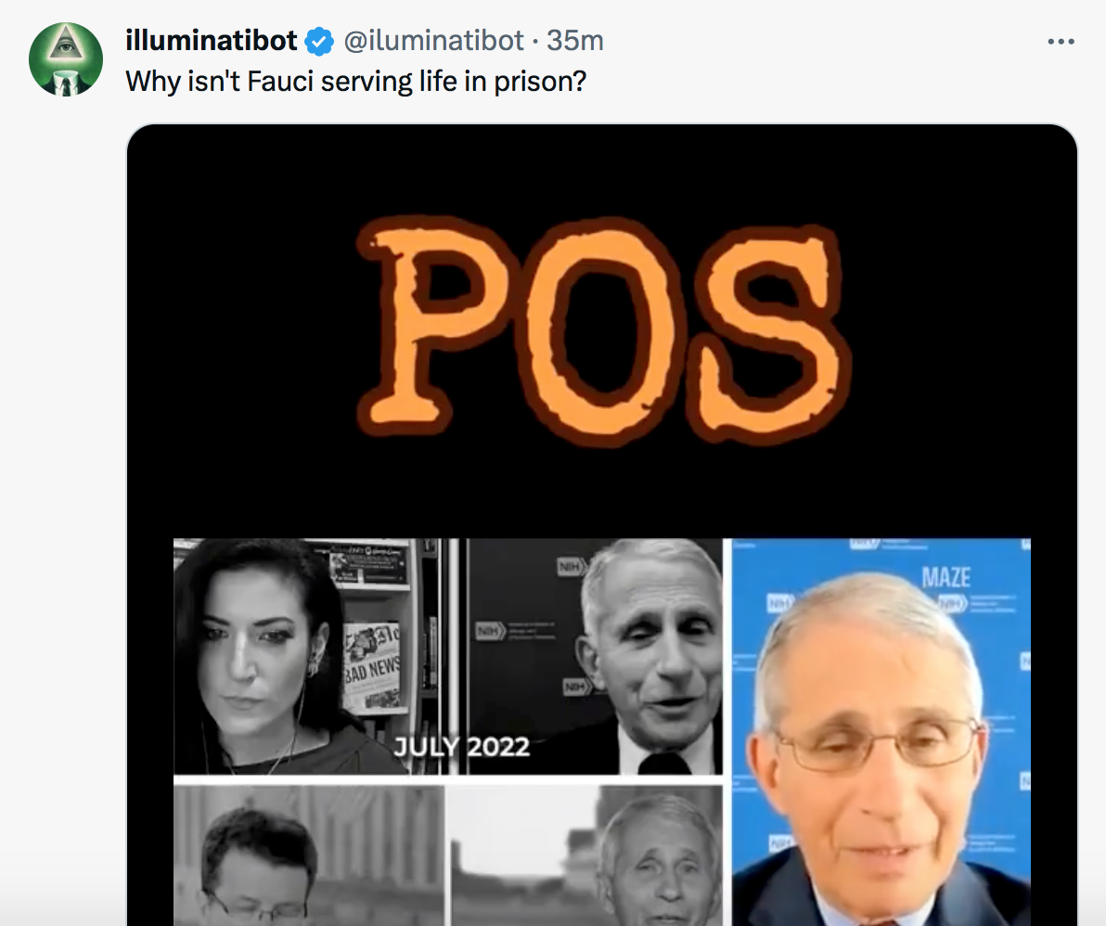Click the MAZE text on blue backdrop
Screen dimensions: 1106x926
945,578
